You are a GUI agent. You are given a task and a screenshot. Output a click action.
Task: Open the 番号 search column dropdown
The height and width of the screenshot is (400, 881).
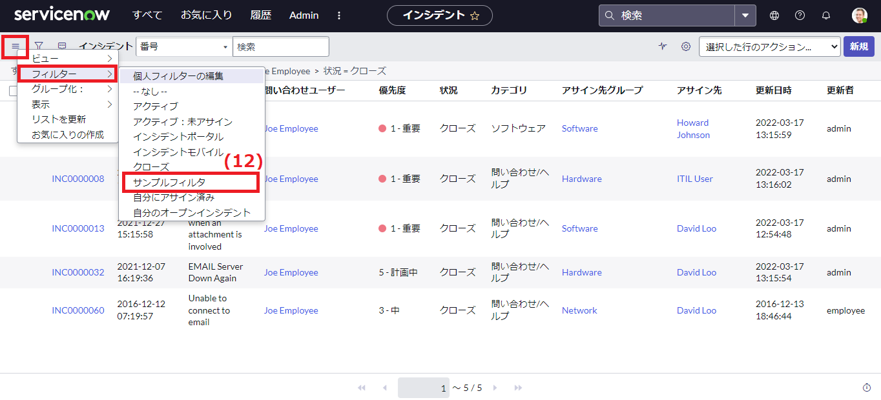pyautogui.click(x=183, y=46)
